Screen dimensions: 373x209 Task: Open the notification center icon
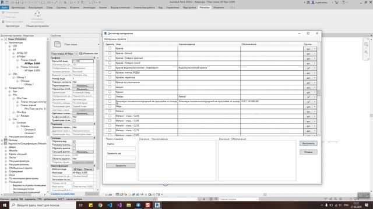367,205
